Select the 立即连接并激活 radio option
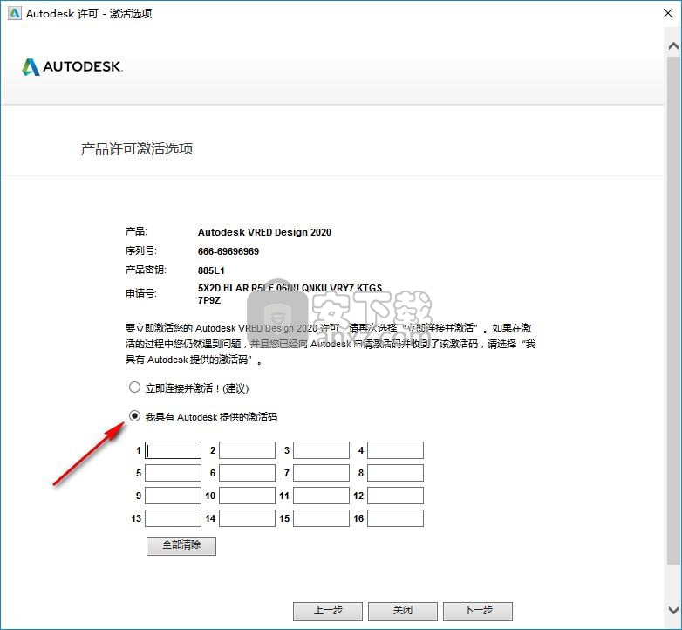The height and width of the screenshot is (630, 682). coord(134,387)
